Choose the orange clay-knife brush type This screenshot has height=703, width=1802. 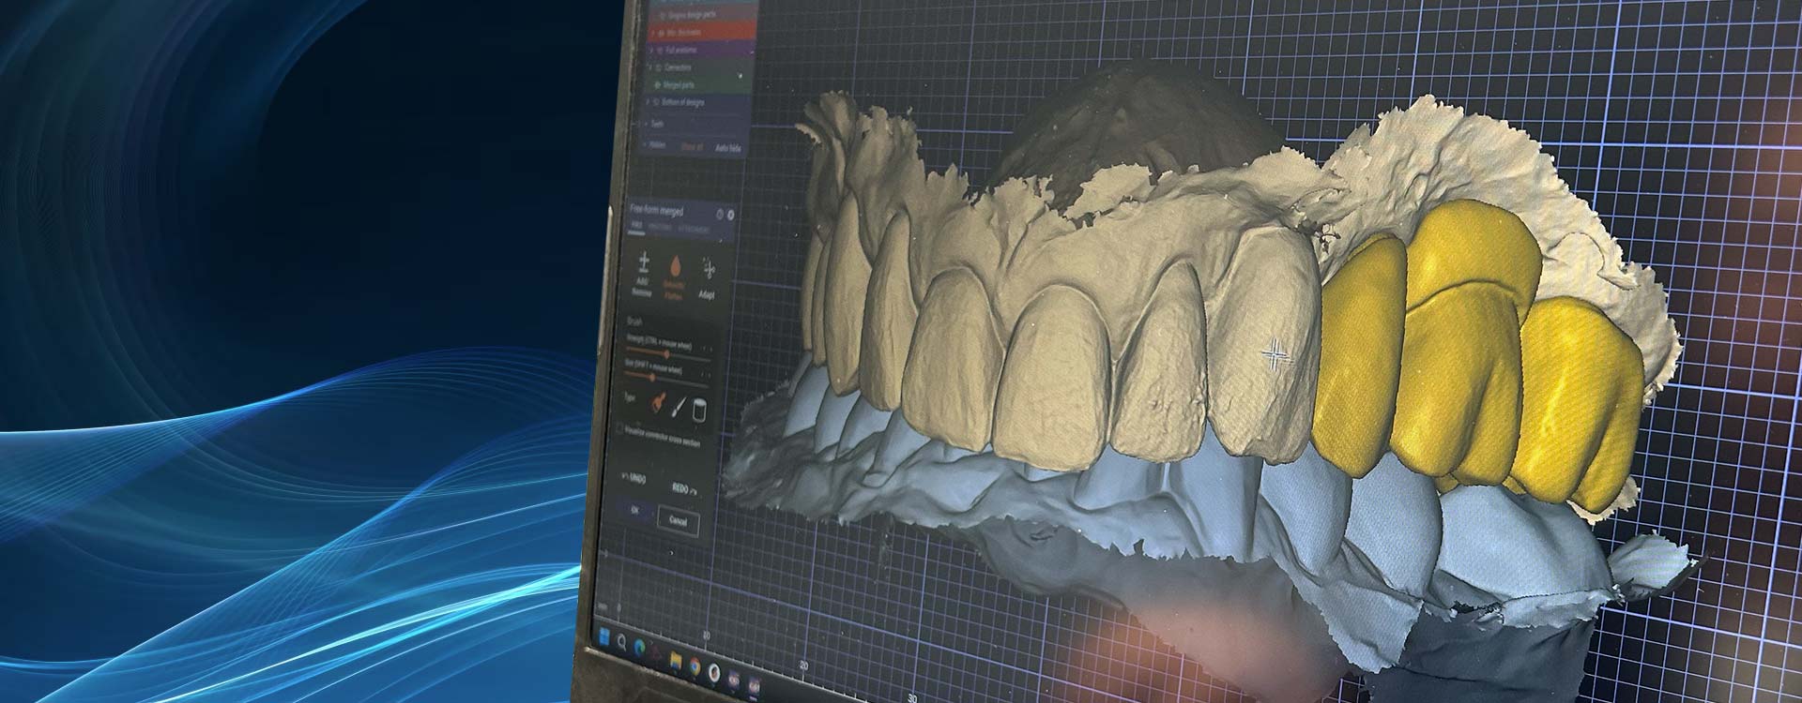click(x=658, y=404)
